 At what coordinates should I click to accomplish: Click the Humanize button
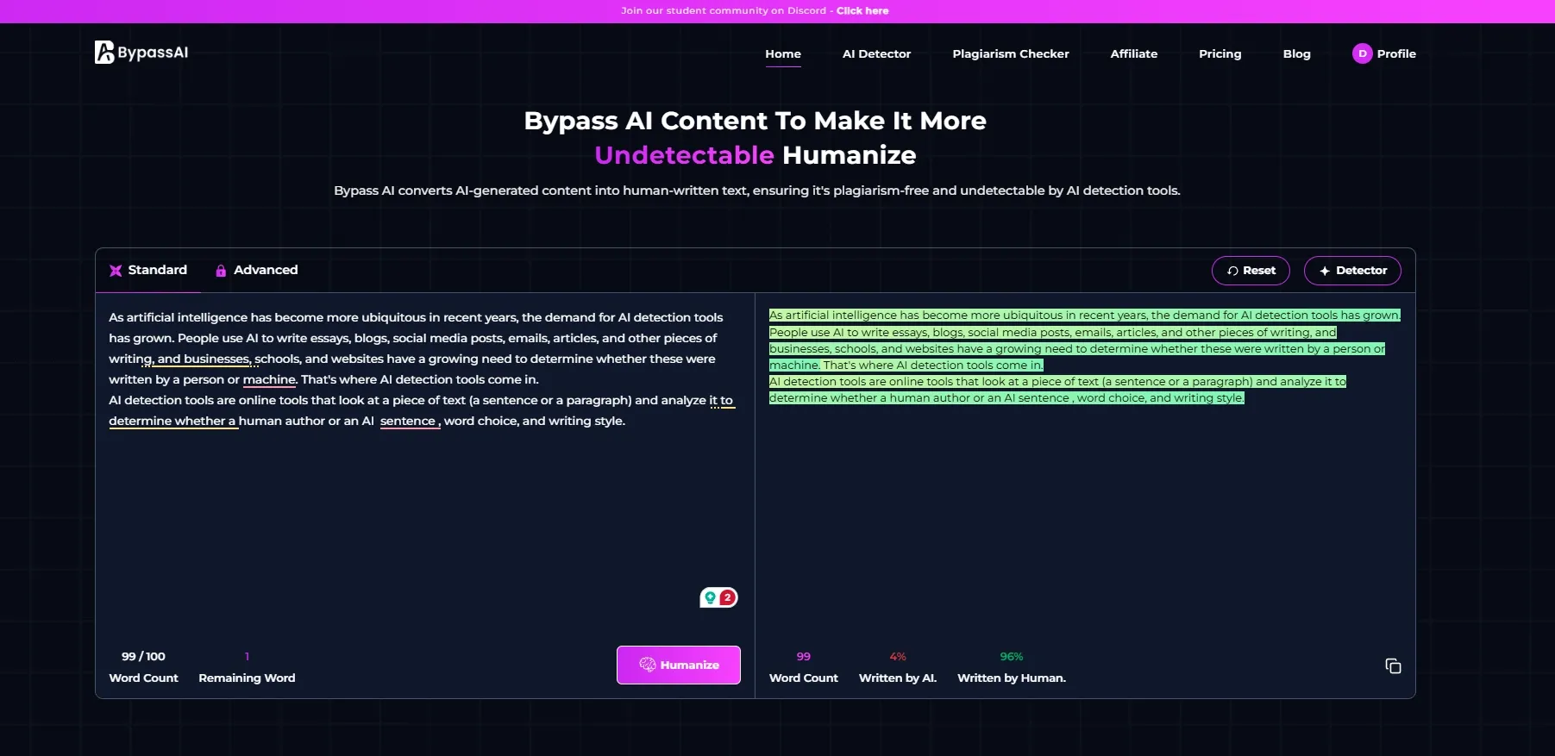tap(679, 665)
